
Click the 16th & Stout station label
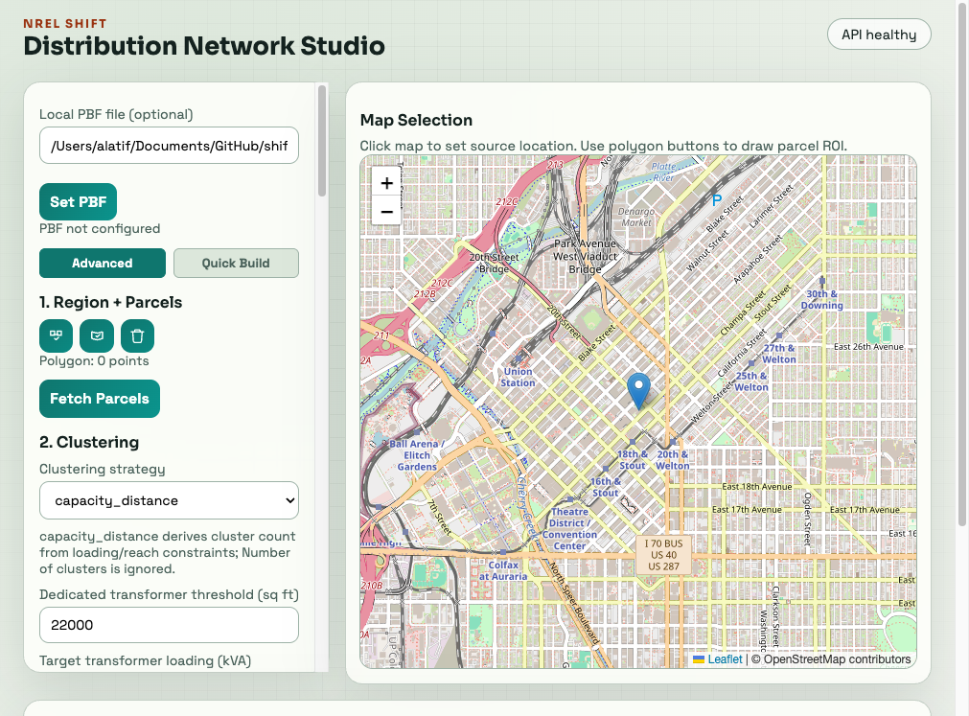coord(605,487)
